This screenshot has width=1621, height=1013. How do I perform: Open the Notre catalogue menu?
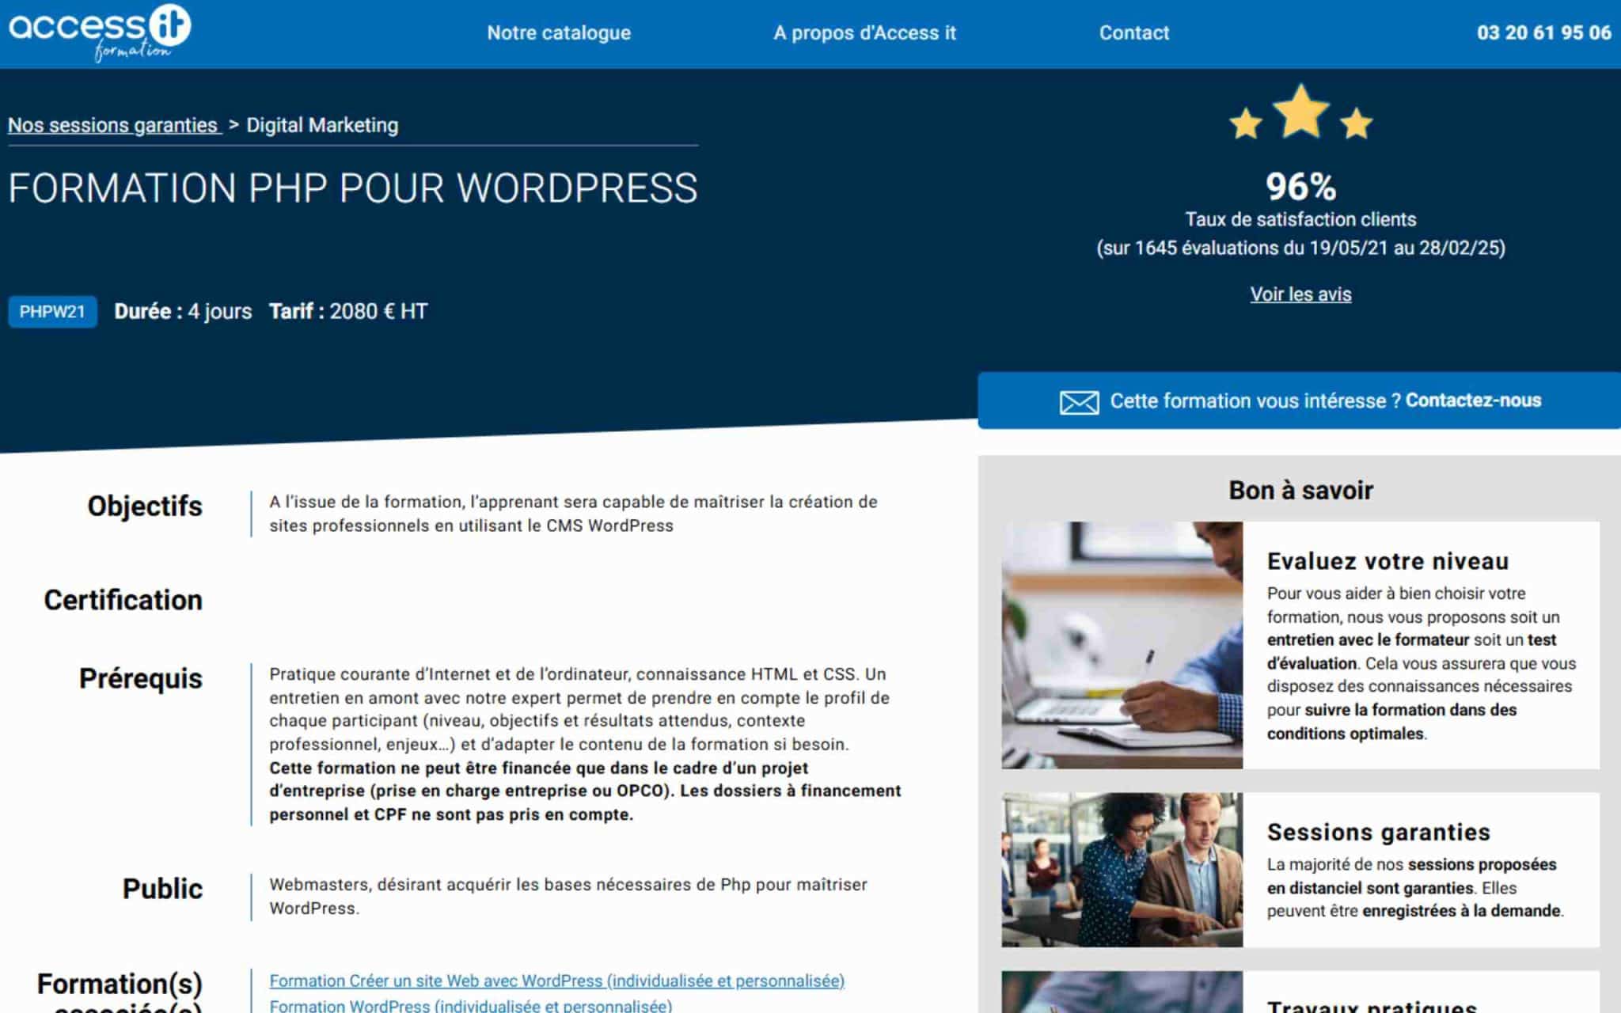559,33
